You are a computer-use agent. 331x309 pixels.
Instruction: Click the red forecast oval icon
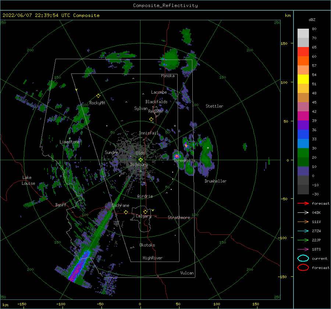[303, 267]
